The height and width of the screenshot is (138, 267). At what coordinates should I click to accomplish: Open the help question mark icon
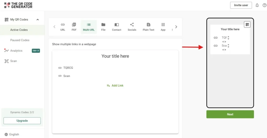click(264, 5)
